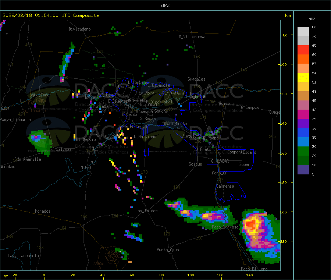Click the J_Prats map label
This screenshot has height=280, width=331.
pyautogui.click(x=203, y=149)
